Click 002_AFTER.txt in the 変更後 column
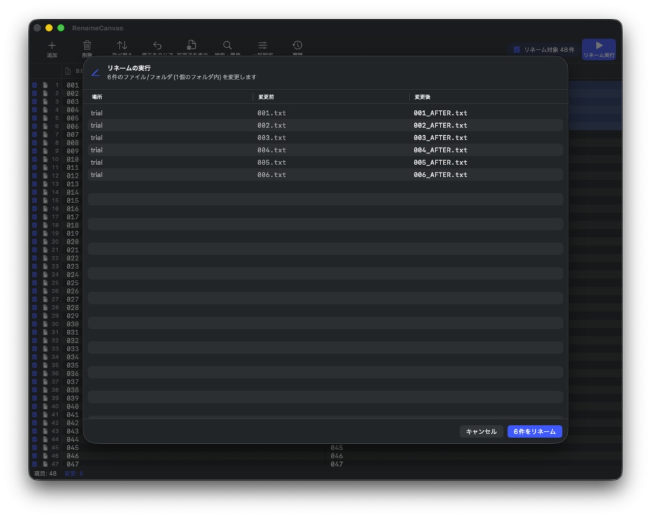The image size is (651, 518). (x=440, y=125)
